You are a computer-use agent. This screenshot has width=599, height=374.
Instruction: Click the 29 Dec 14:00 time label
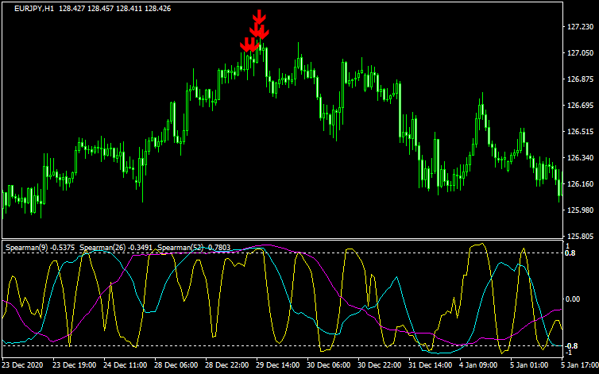tap(279, 366)
